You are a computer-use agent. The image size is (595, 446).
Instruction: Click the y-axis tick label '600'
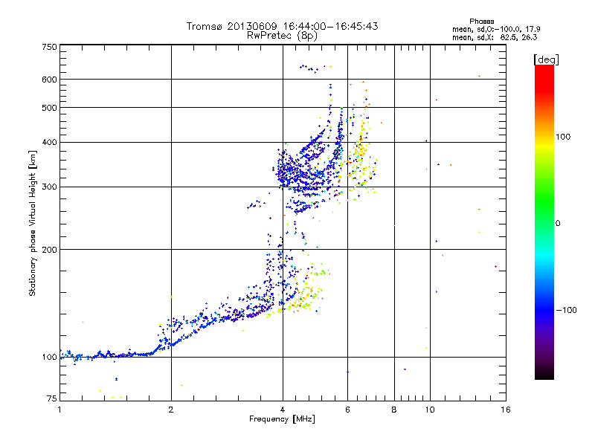click(x=50, y=80)
